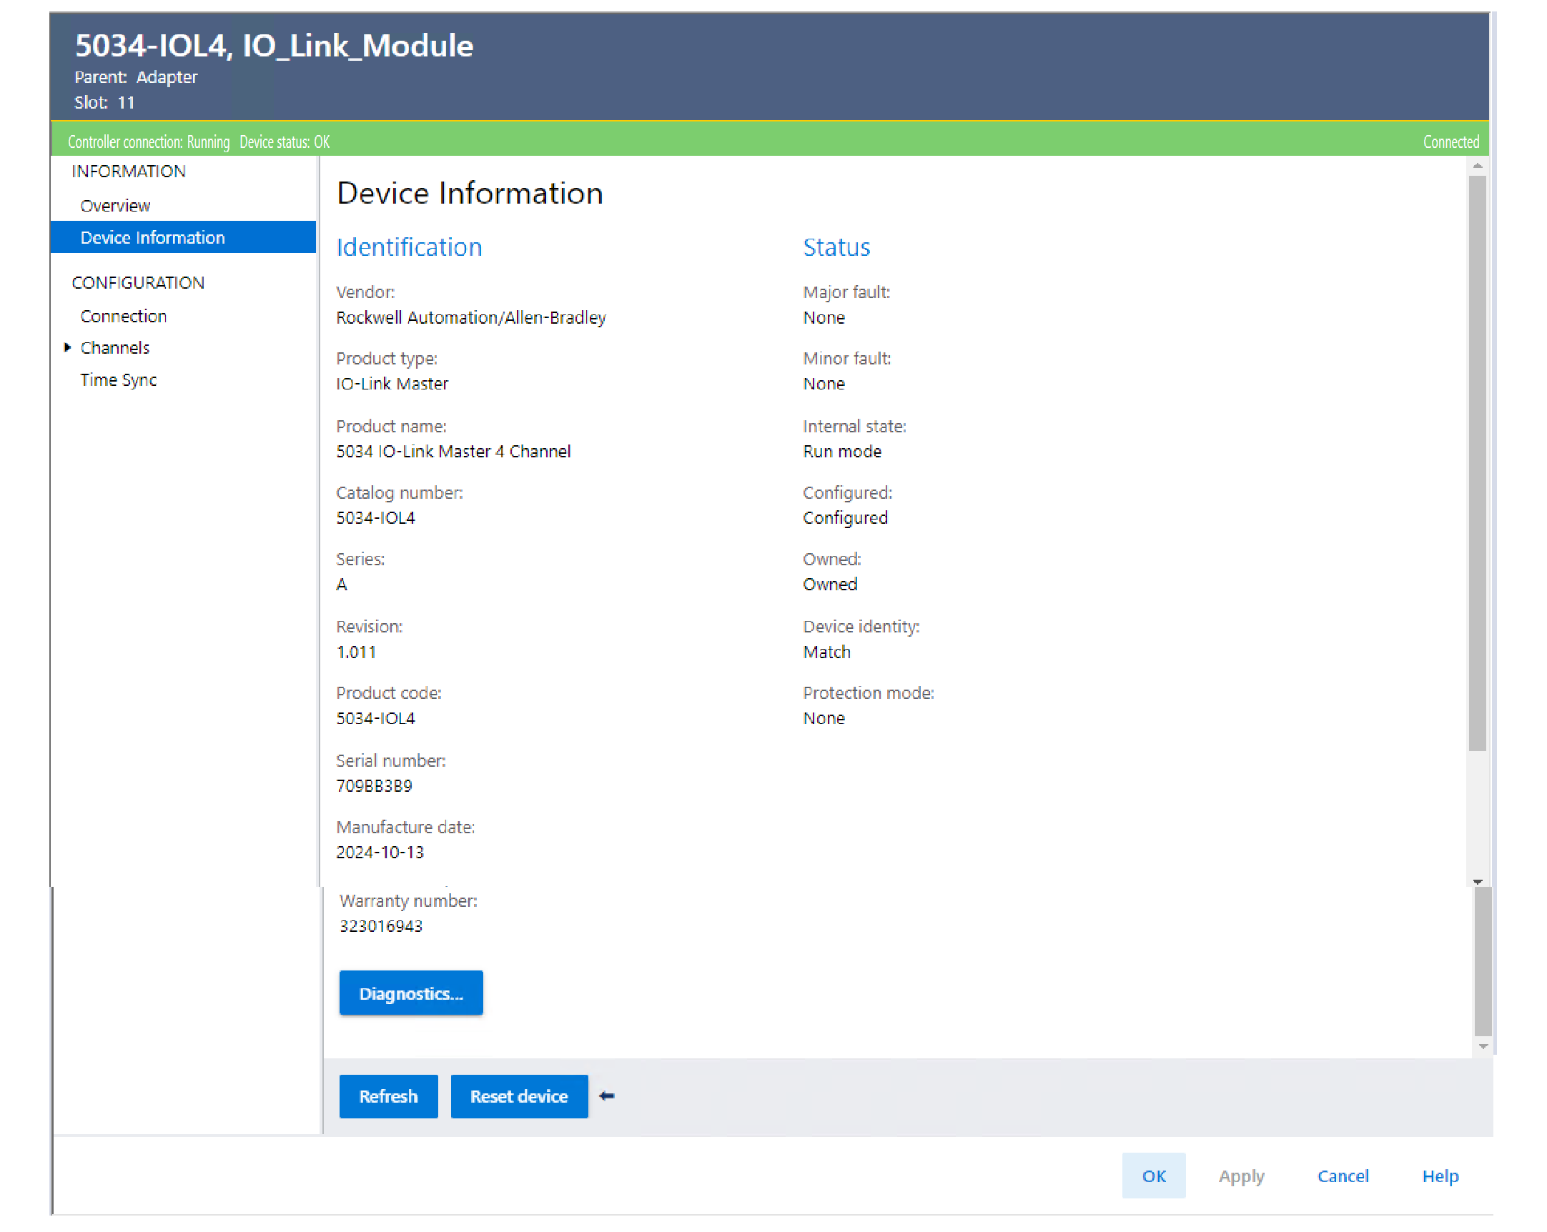Click the lower outer scrollbar down arrow
The height and width of the screenshot is (1232, 1547).
(x=1483, y=1047)
